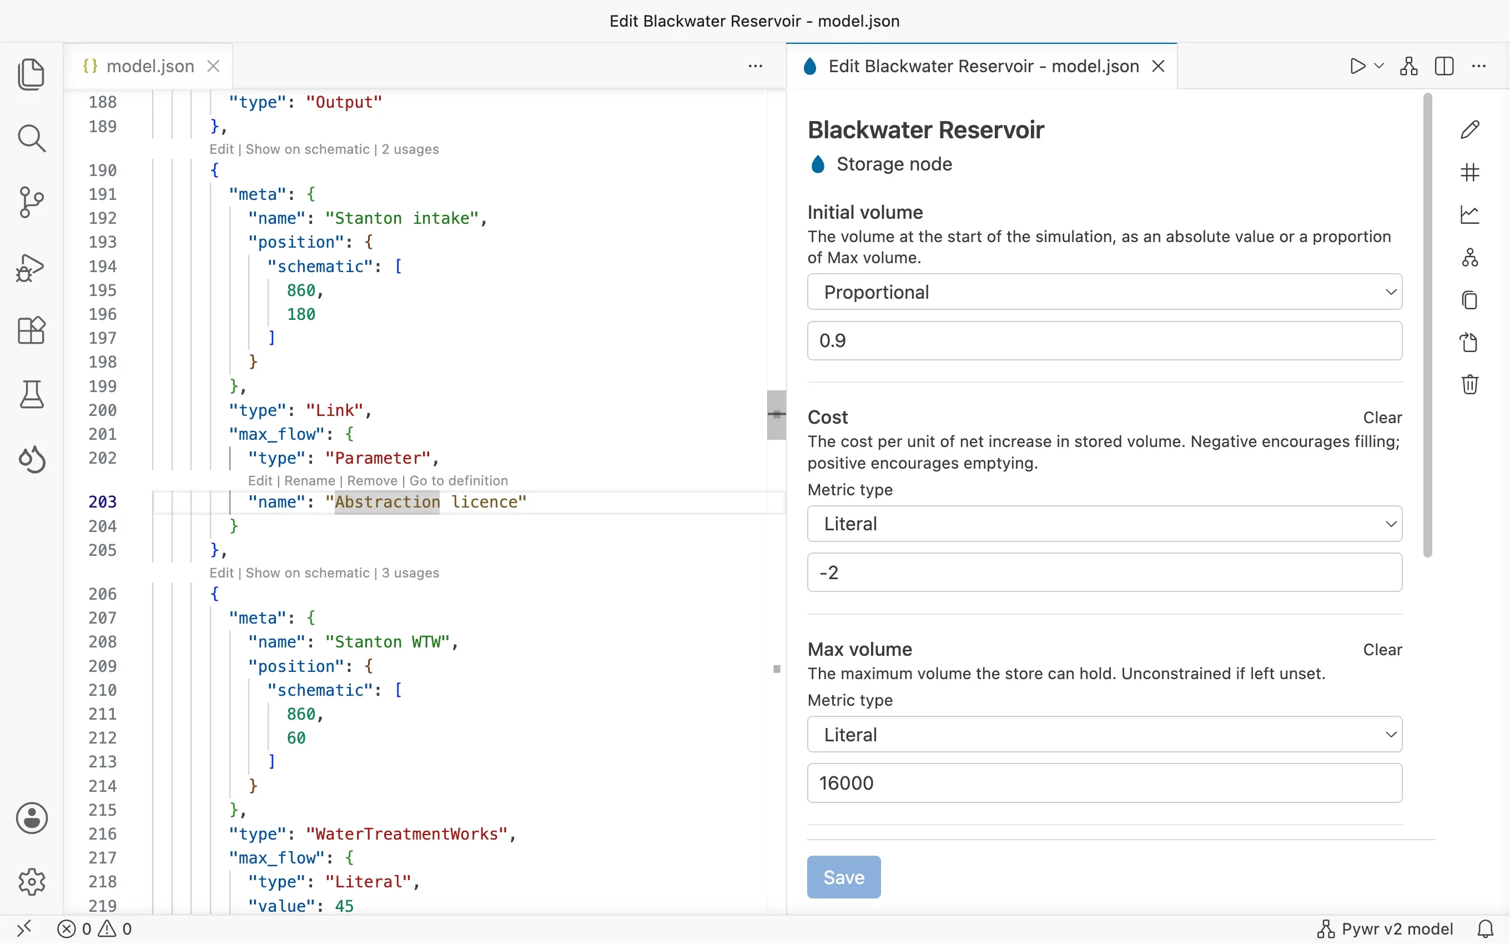Click the line chart icon in side toolbar
The image size is (1510, 944).
coord(1470,215)
